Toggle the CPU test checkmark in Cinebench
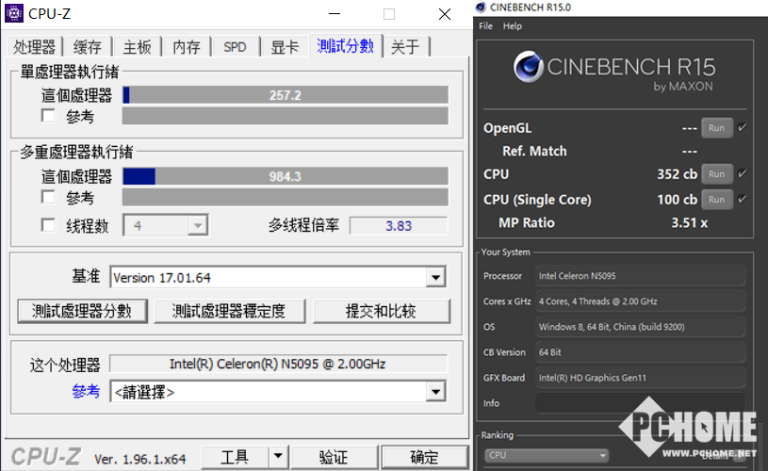 [x=743, y=174]
